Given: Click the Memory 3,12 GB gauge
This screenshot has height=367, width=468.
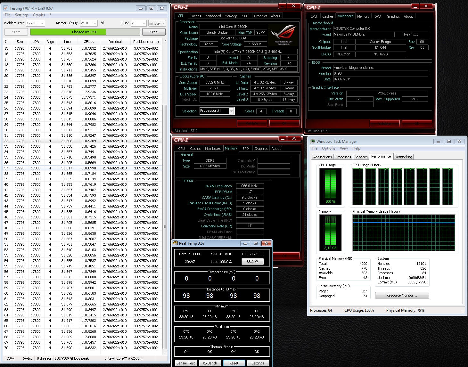Looking at the screenshot, I should (330, 232).
